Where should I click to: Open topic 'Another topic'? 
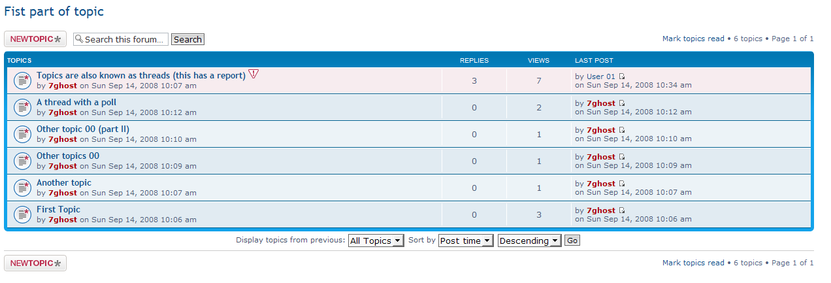pos(64,182)
